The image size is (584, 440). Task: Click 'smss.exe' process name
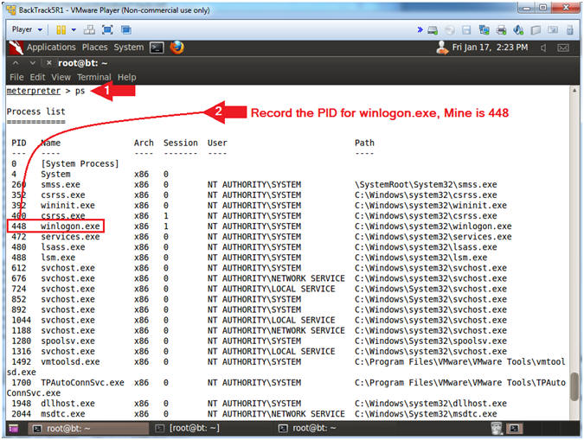tap(61, 185)
